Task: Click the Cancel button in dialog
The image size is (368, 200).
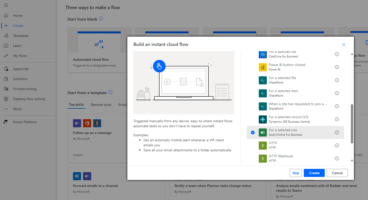Action: coord(337,173)
